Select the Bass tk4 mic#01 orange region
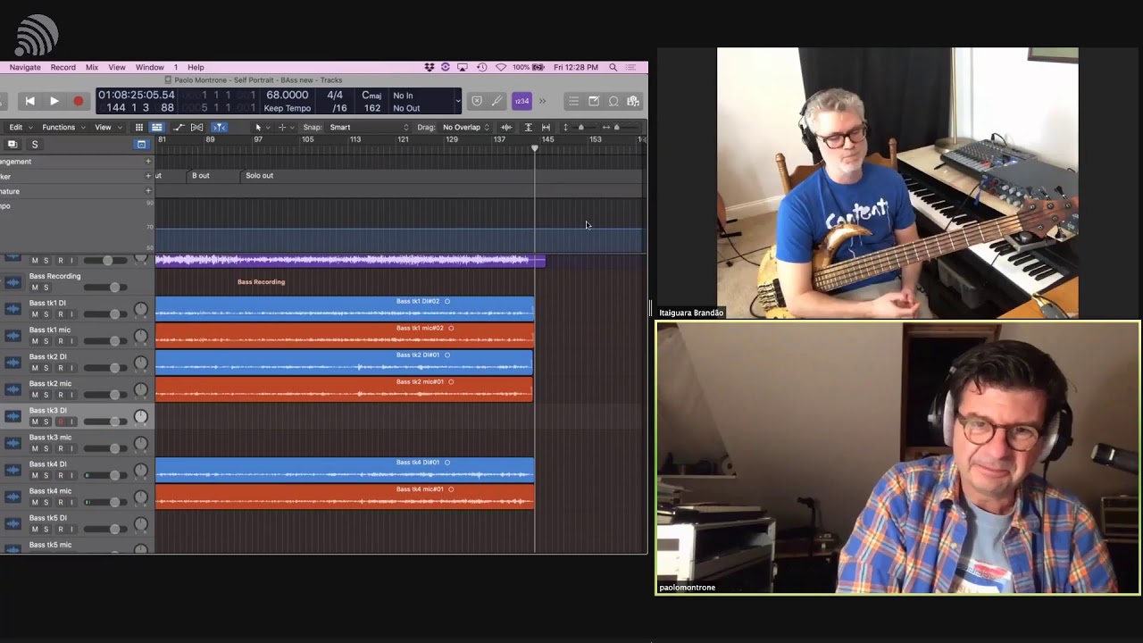The image size is (1143, 643). [x=345, y=496]
